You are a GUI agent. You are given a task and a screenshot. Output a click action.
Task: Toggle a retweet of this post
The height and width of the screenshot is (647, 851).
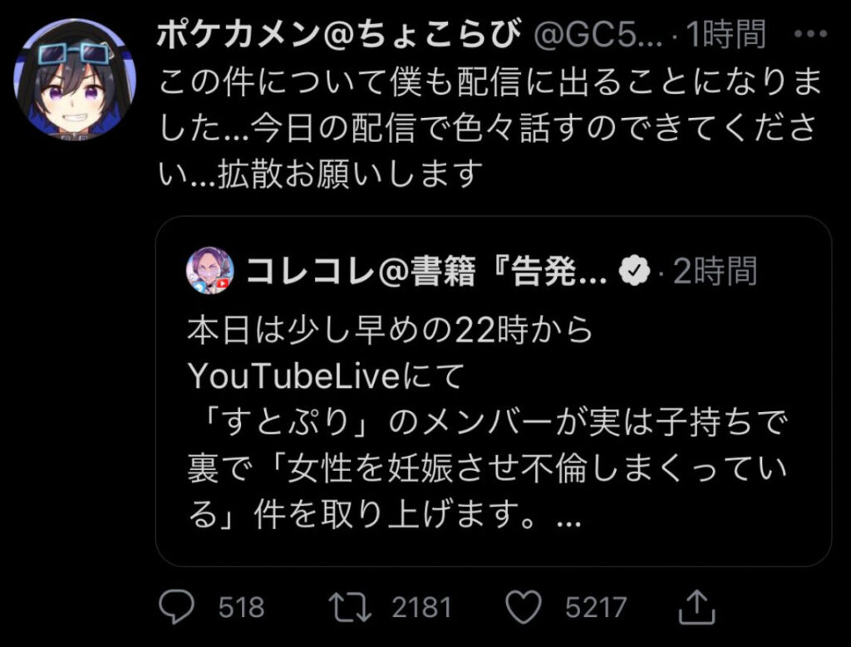[x=348, y=607]
